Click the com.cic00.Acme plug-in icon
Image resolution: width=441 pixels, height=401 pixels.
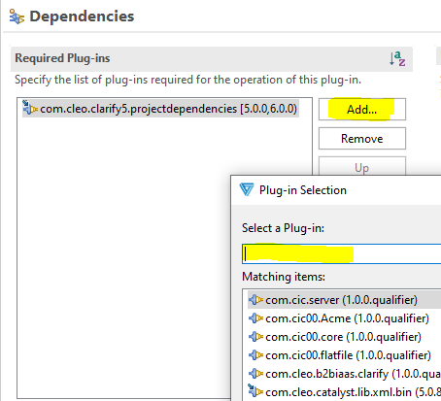[x=255, y=318]
